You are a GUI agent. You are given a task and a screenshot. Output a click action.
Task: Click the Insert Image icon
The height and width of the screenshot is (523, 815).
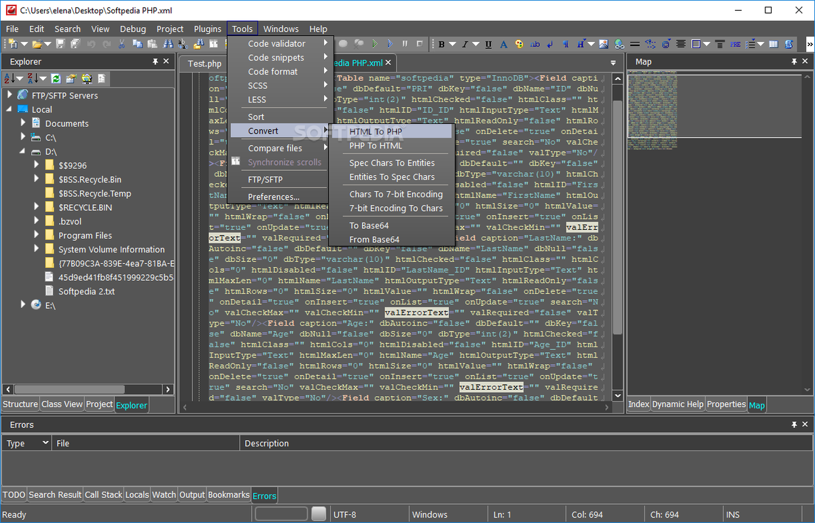click(x=604, y=44)
